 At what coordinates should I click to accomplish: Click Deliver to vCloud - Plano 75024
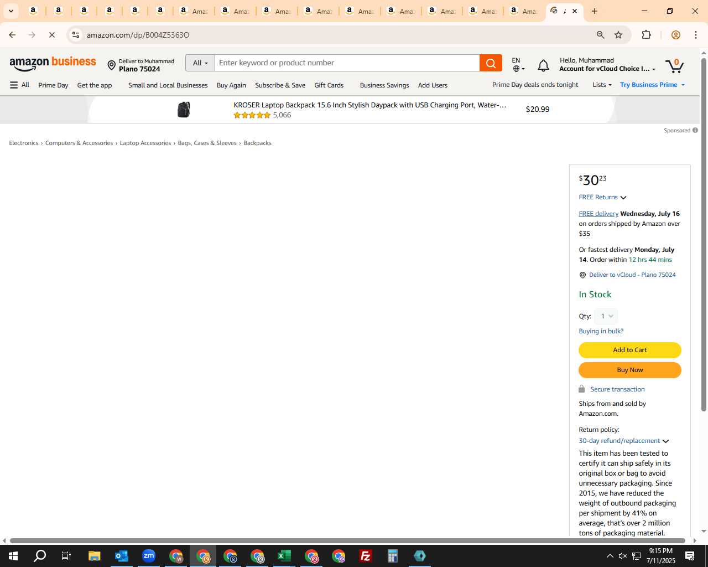click(x=632, y=275)
